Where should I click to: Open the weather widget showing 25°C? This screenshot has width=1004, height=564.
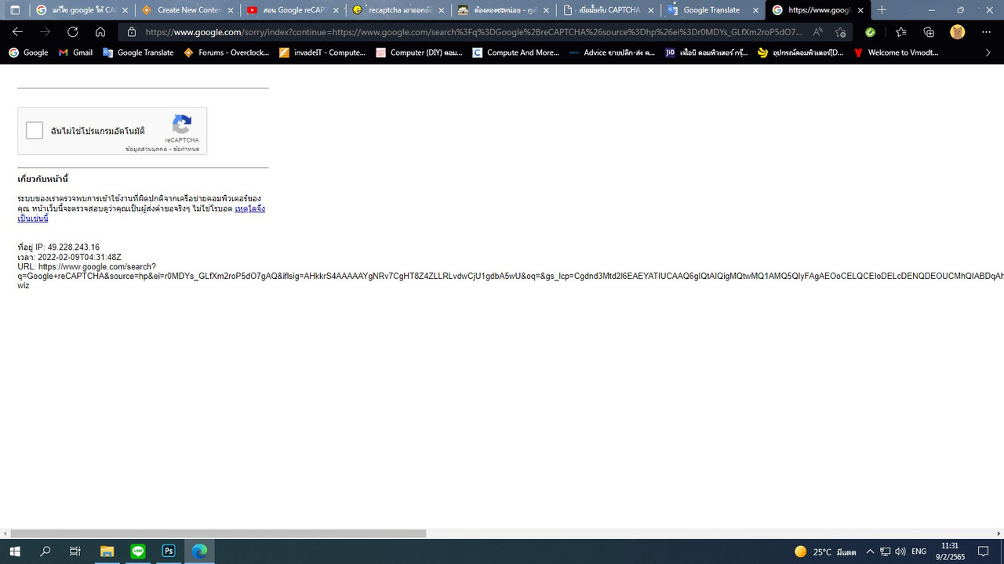[x=825, y=551]
